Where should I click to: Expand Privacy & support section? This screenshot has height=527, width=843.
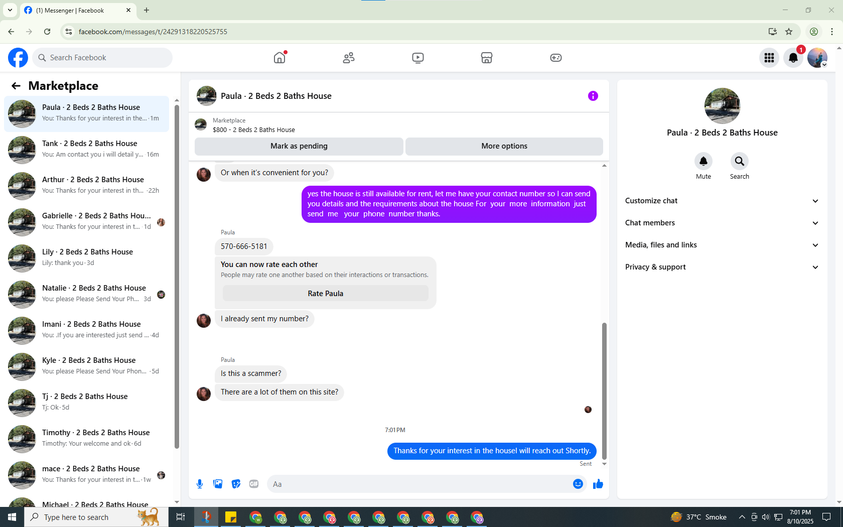[x=722, y=267]
